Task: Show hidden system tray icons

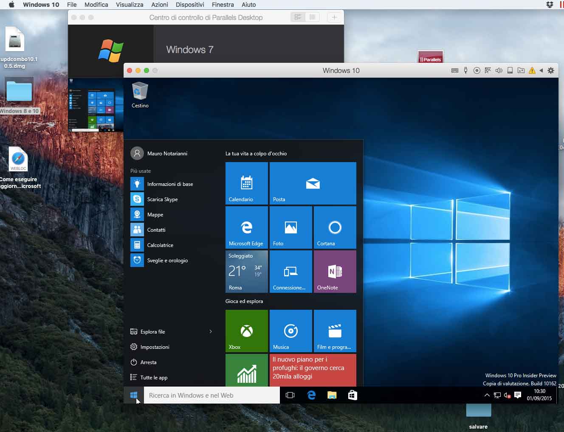Action: pos(487,395)
